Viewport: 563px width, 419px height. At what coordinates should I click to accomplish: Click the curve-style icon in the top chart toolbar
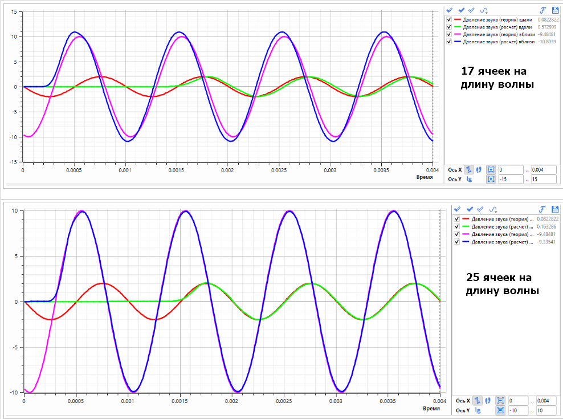click(484, 10)
